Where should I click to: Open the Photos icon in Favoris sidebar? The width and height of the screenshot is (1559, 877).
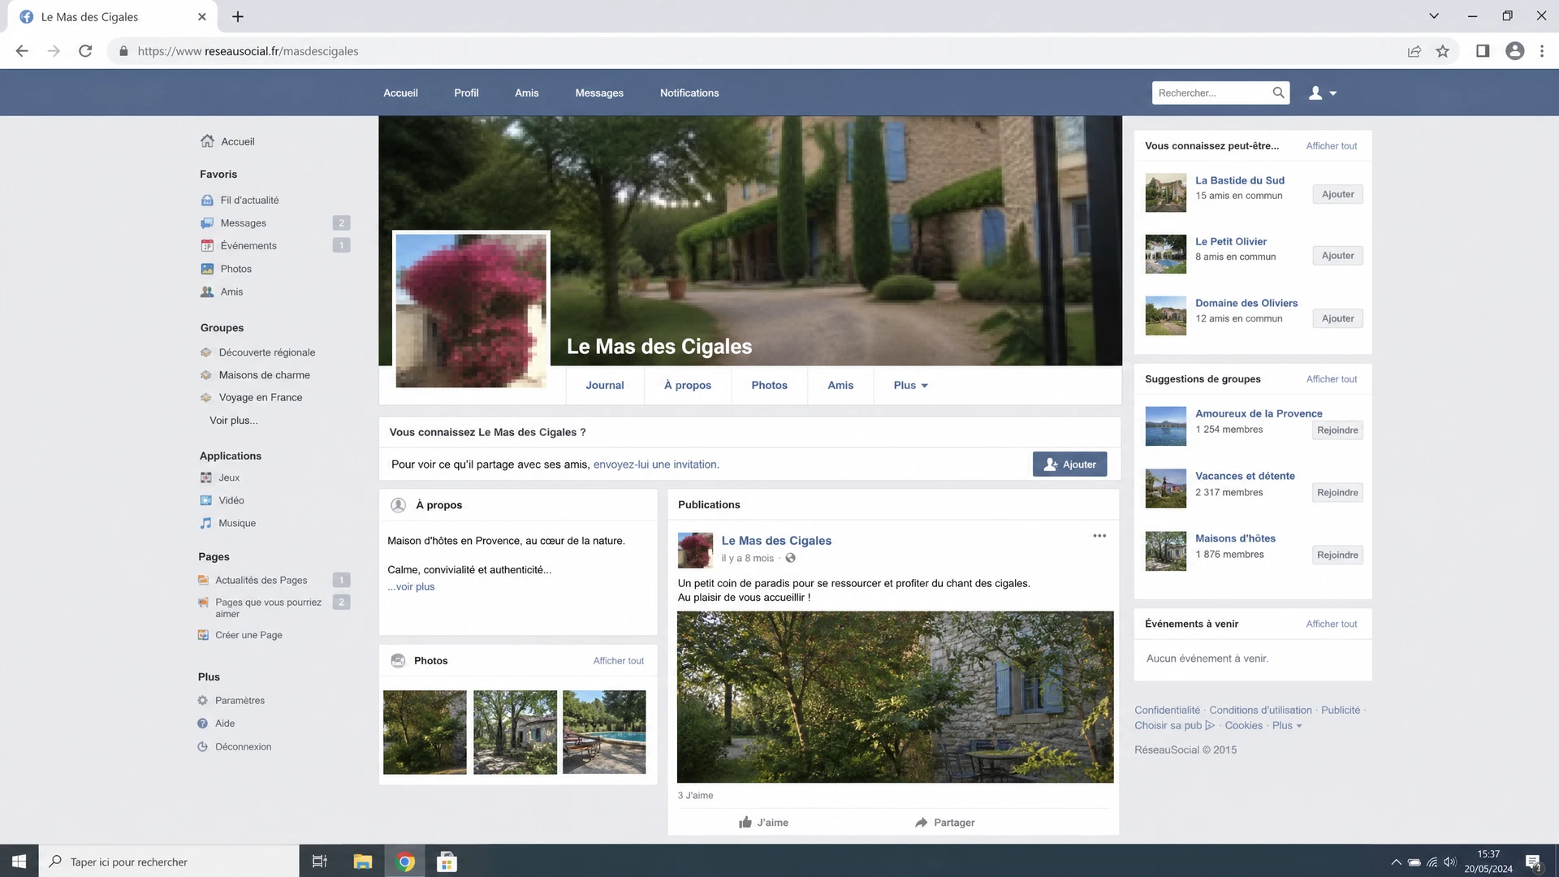click(x=207, y=269)
